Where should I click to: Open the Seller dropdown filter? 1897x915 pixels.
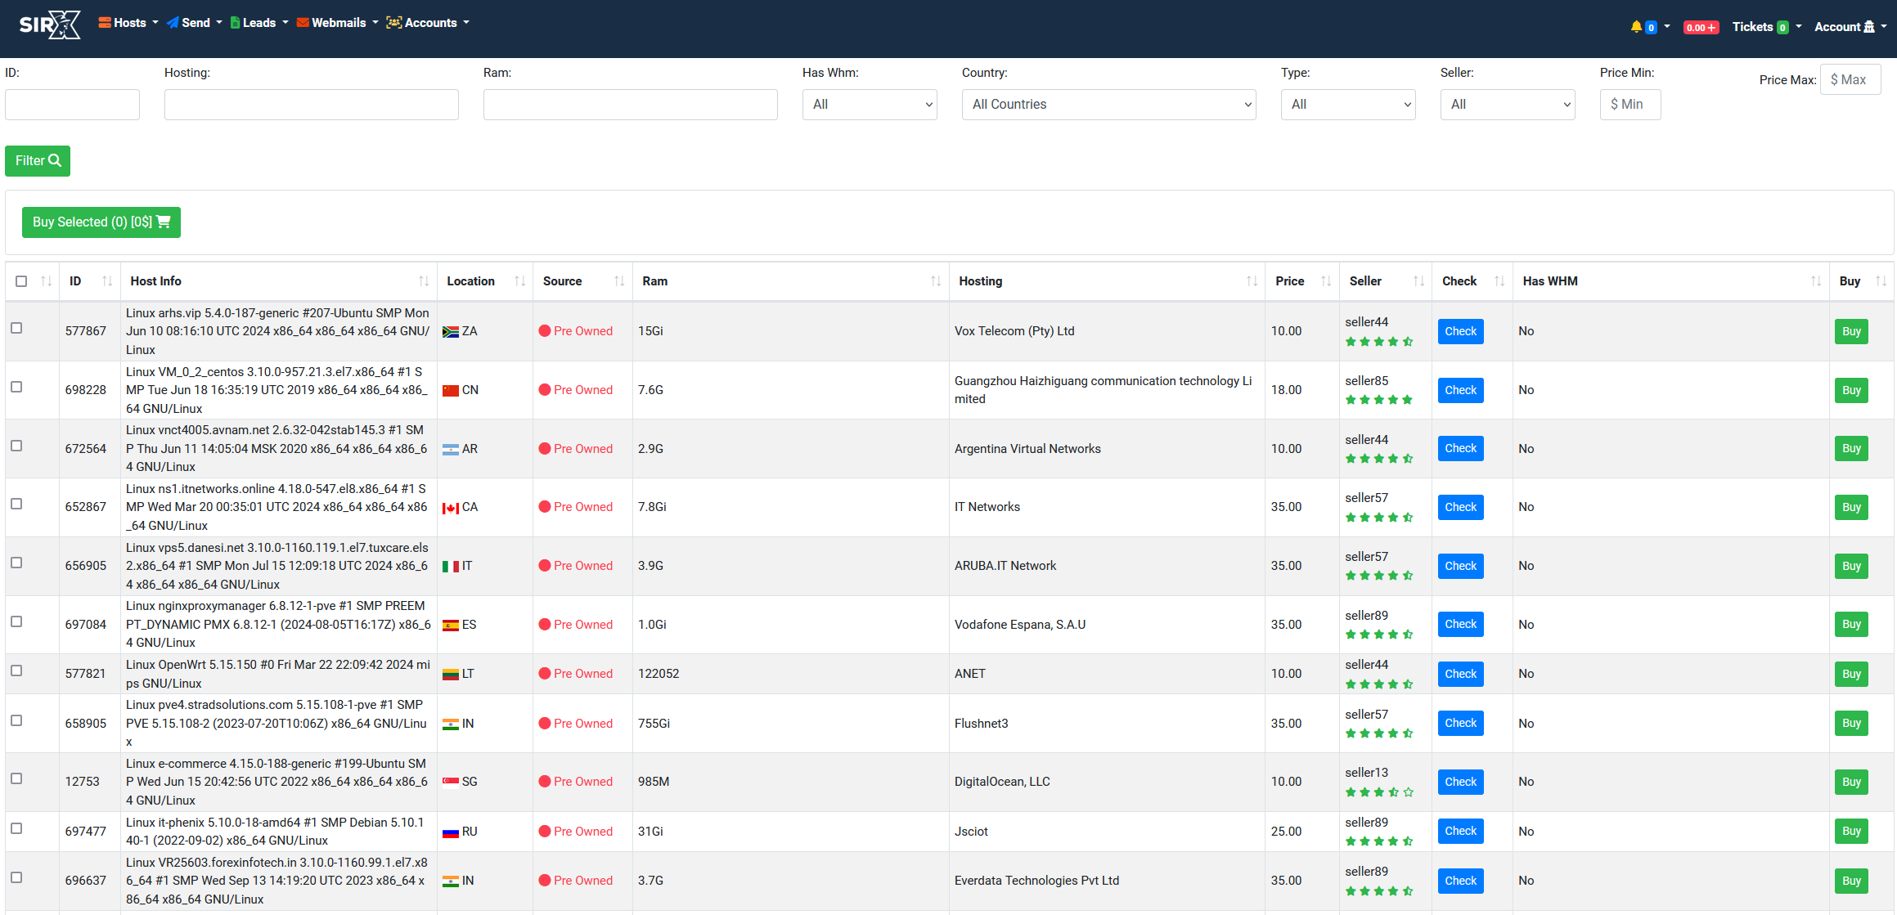1508,105
